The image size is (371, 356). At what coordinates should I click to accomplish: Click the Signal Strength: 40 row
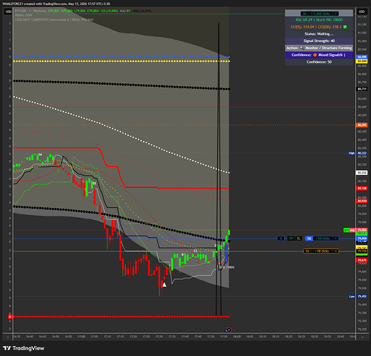coord(319,41)
